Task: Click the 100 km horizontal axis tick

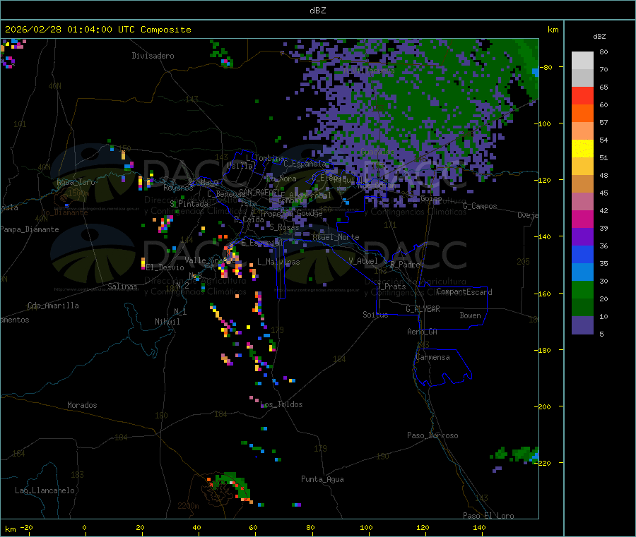Action: pyautogui.click(x=366, y=527)
